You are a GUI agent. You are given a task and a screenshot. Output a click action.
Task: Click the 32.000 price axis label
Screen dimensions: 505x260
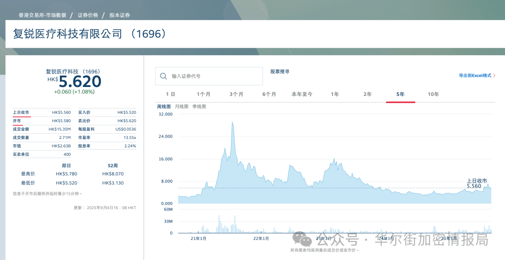pos(166,115)
